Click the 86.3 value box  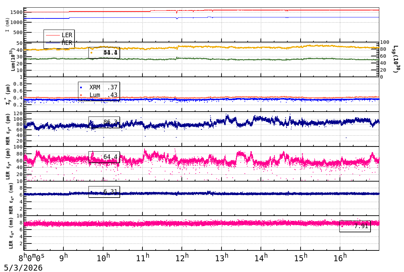tap(104, 122)
